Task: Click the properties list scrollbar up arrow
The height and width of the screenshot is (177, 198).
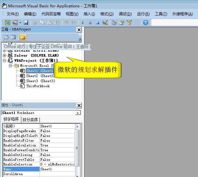Action: [77, 126]
